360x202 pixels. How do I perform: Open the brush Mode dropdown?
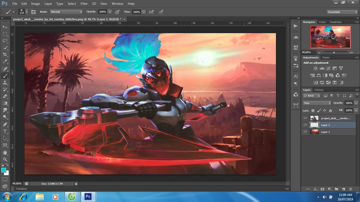point(66,12)
